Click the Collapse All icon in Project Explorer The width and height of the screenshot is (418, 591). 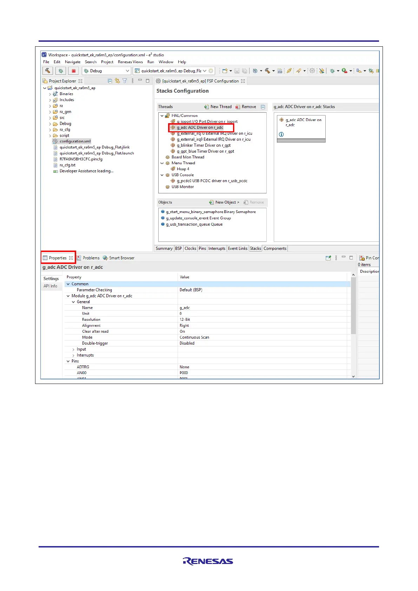(x=110, y=81)
